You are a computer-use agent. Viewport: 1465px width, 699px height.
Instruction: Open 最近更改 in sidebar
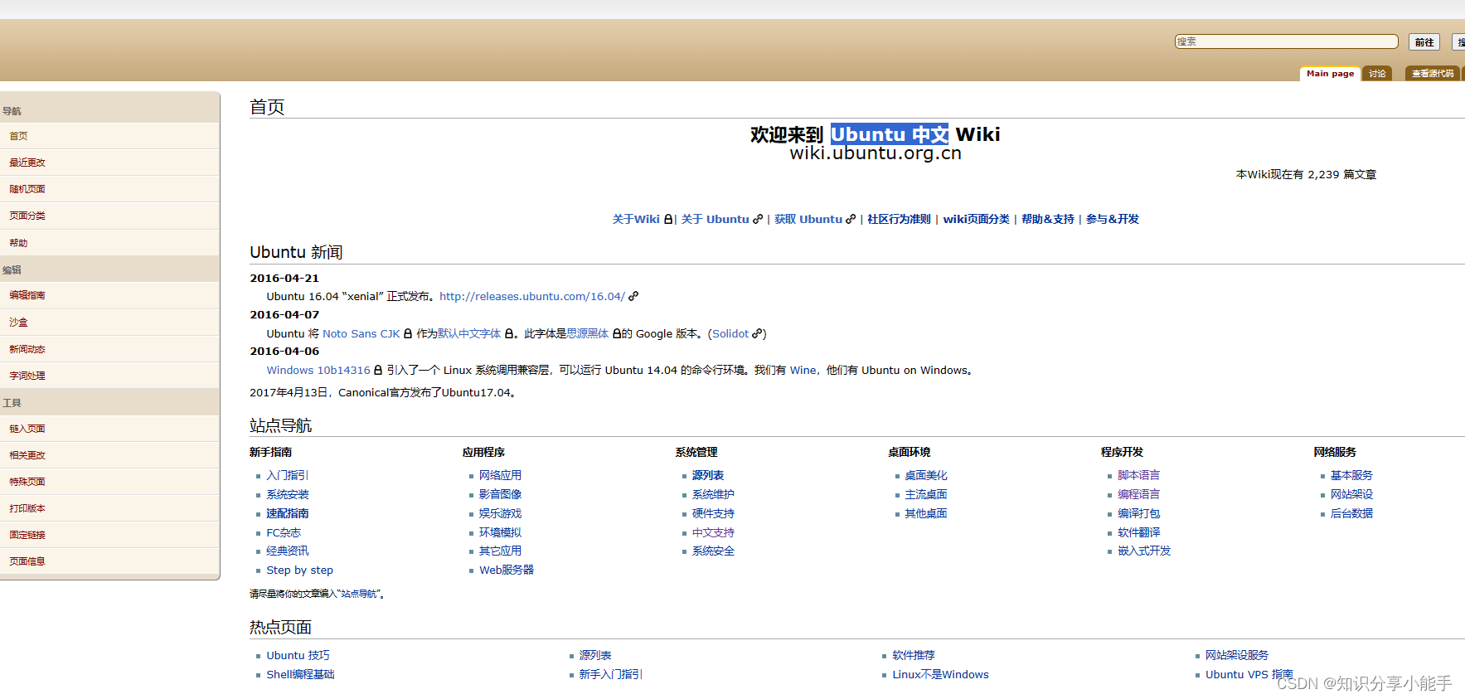coord(27,163)
